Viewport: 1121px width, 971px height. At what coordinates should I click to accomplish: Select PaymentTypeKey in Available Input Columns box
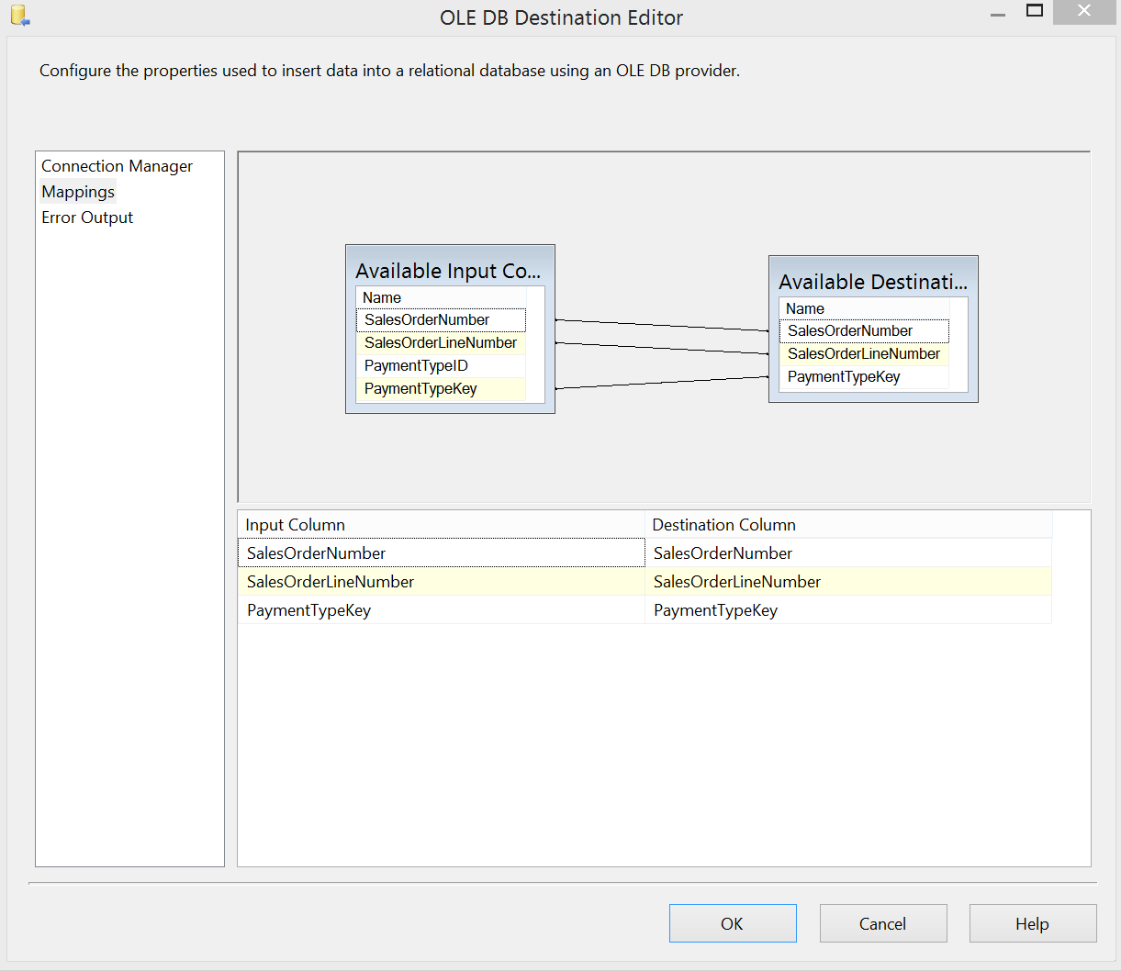tap(420, 388)
